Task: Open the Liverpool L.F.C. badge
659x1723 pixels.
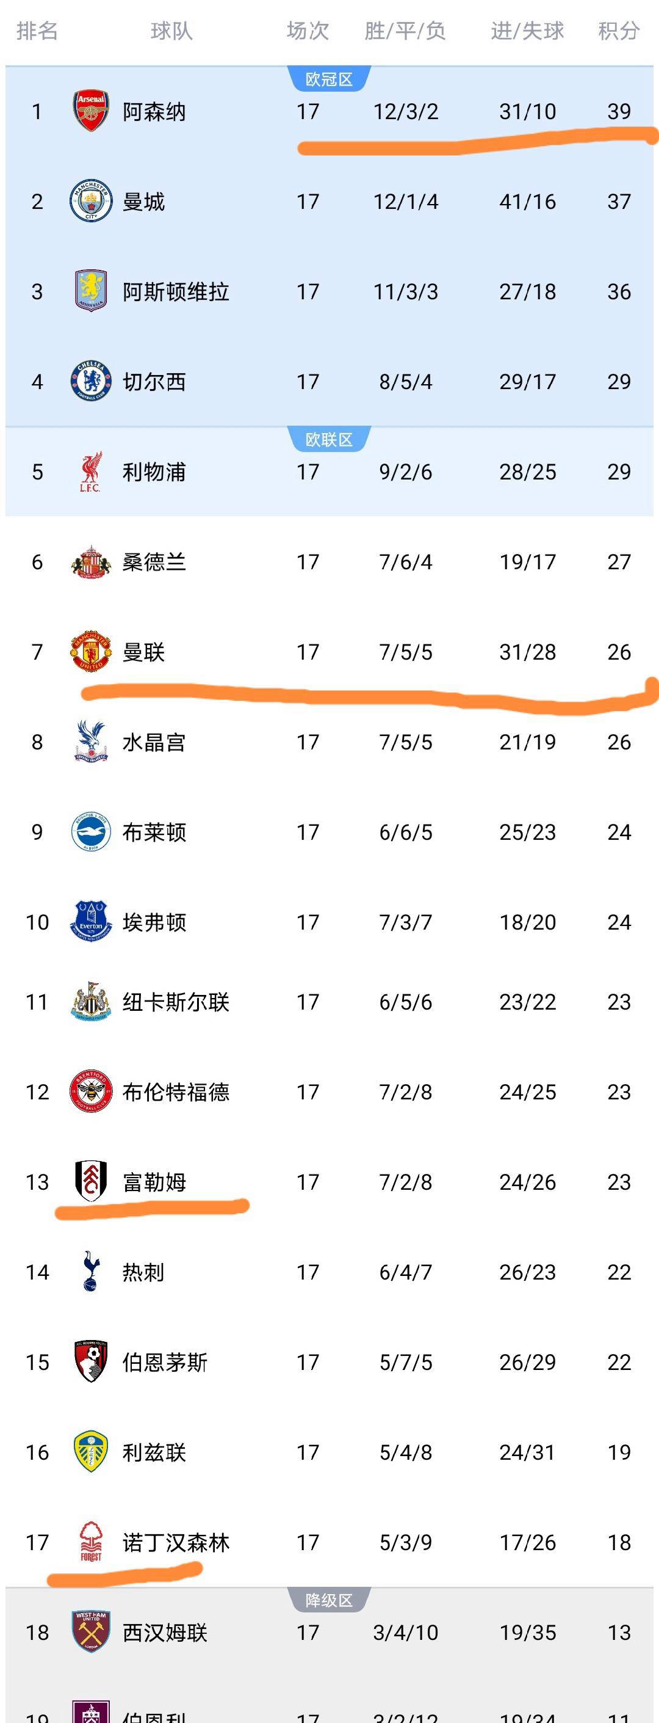Action: pyautogui.click(x=90, y=472)
